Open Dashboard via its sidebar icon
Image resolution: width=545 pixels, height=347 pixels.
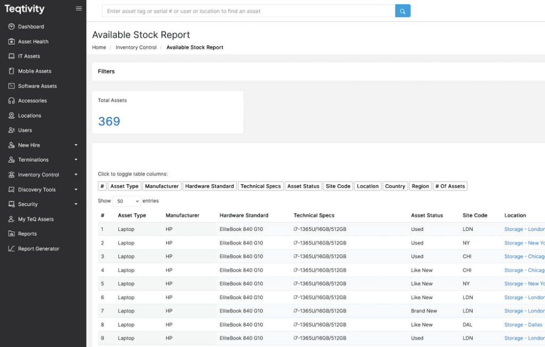(x=12, y=27)
